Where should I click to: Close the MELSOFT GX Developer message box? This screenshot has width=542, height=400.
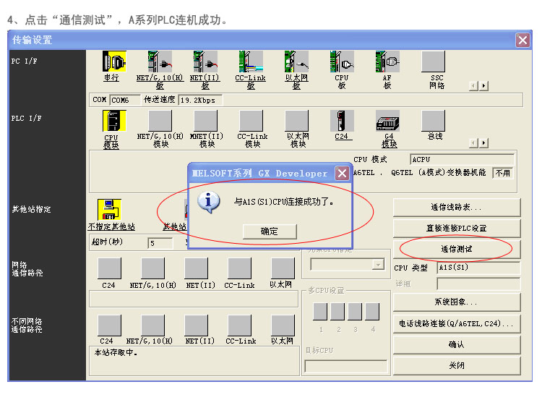[342, 173]
